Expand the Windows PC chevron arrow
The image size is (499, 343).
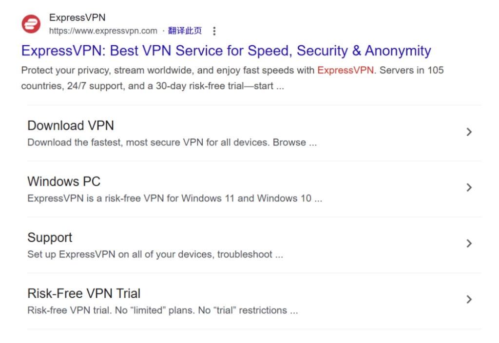469,187
